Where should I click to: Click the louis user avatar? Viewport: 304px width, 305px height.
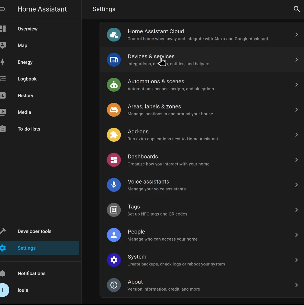click(x=4, y=290)
